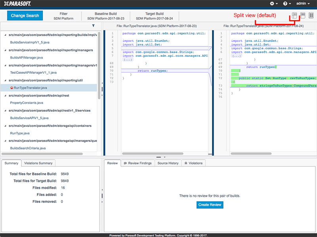Click the splitter handle between tree and code

[102, 89]
